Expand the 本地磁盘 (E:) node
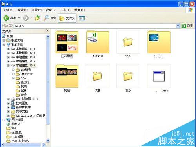196x147 pixels. coord(9,57)
